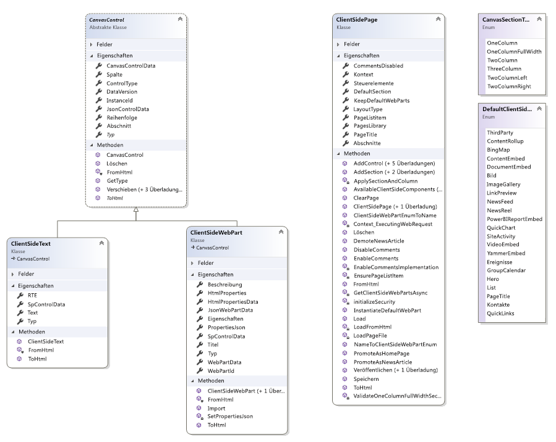Expand Felder section in CanvasControl
Viewport: 556px width, 442px height.
(92, 45)
